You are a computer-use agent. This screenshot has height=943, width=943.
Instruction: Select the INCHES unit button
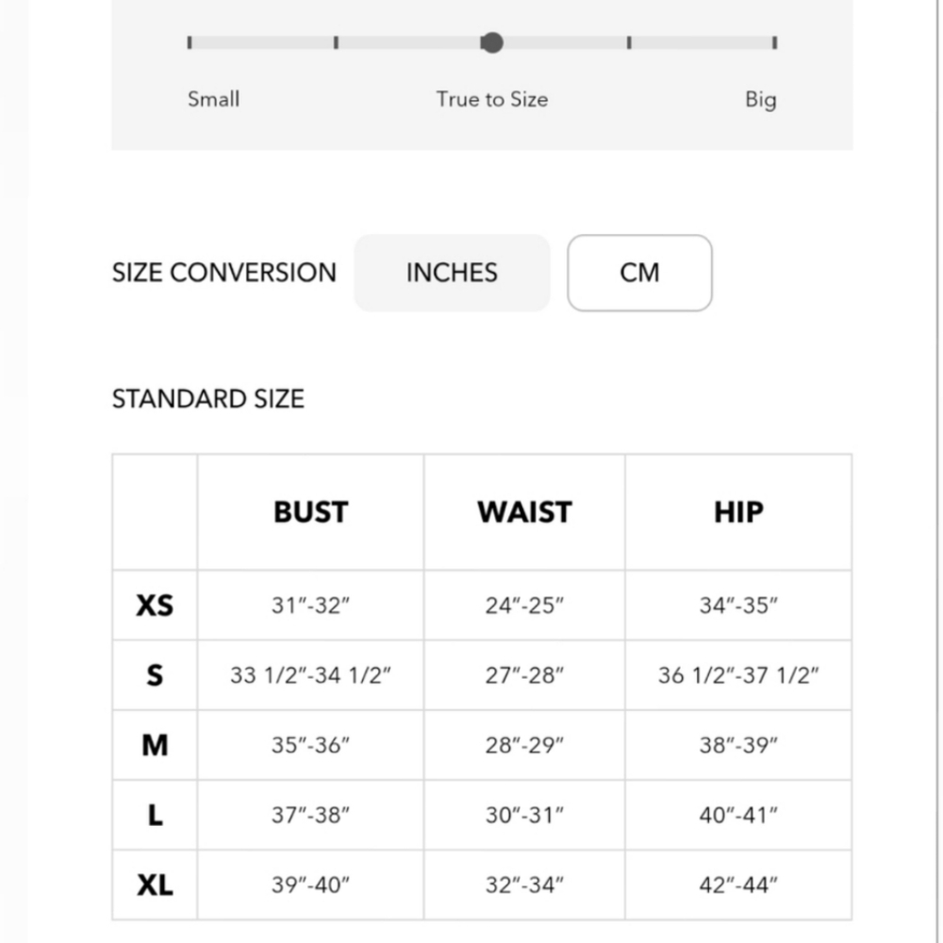pos(452,273)
